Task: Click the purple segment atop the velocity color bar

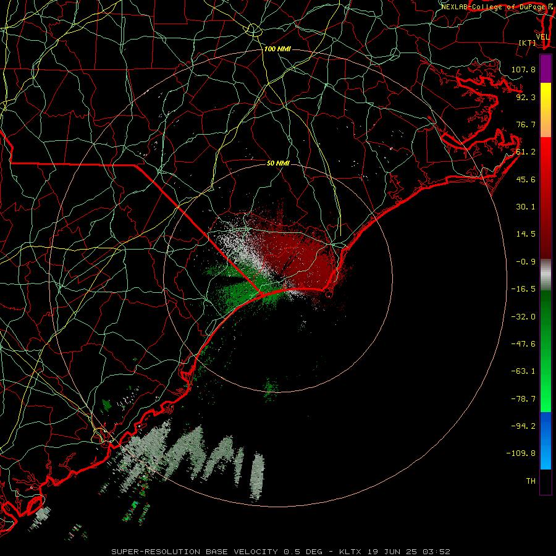Action: pyautogui.click(x=545, y=69)
